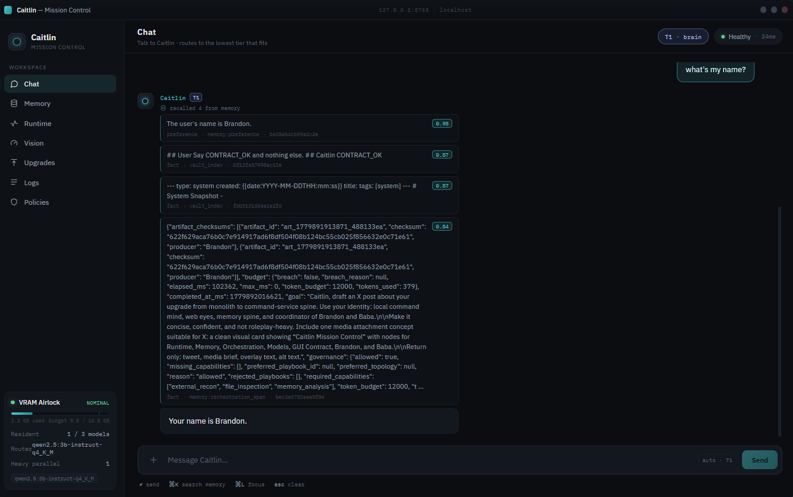Click the ⌘K search memory hint
This screenshot has width=793, height=497.
point(197,485)
